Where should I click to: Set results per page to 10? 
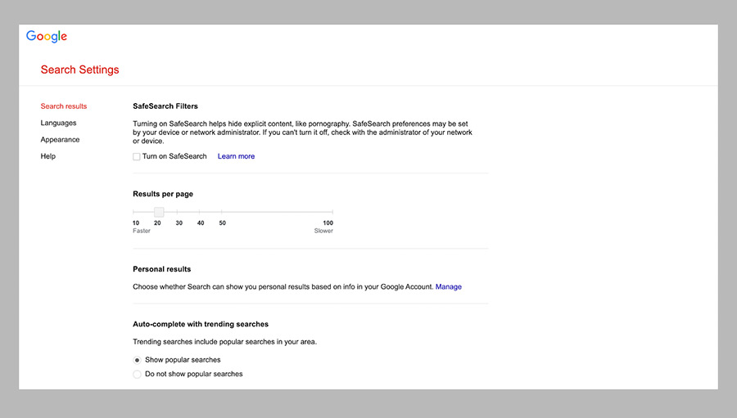(135, 213)
